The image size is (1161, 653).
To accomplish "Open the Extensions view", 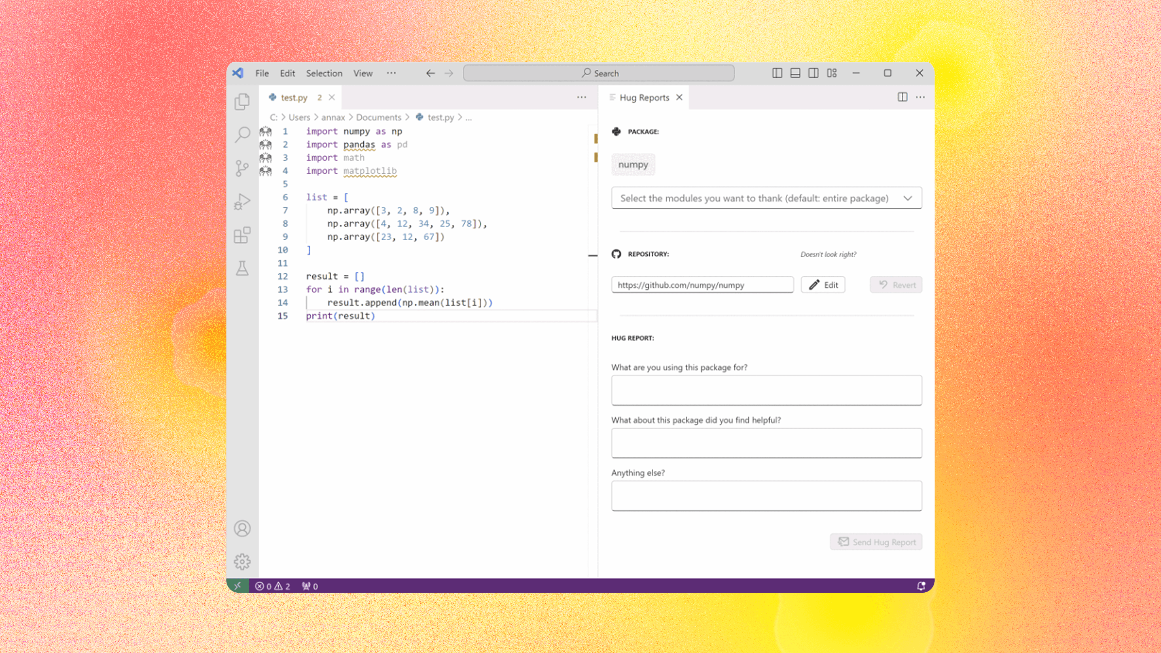I will point(242,235).
